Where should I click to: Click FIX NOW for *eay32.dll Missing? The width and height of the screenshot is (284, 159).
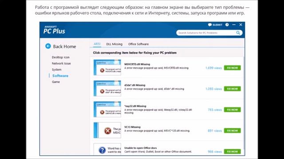[x=233, y=110]
